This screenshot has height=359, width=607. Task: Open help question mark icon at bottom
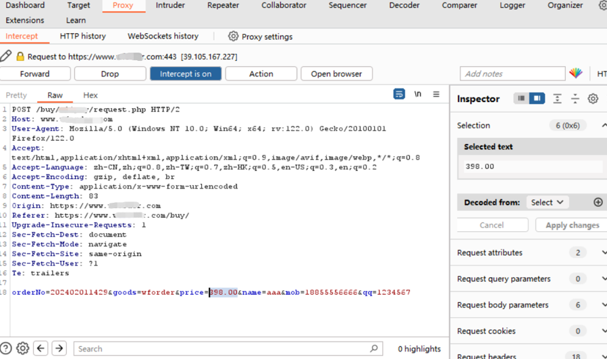pyautogui.click(x=6, y=348)
